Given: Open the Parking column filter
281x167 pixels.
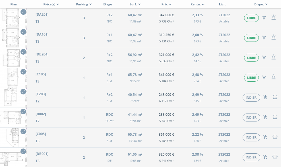Looking at the screenshot, I should (x=84, y=4).
